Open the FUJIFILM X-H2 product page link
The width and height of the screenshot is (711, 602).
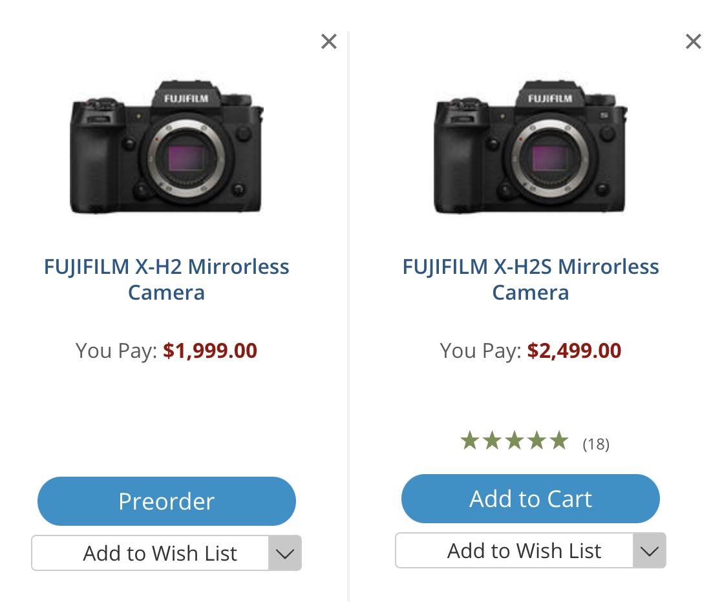click(166, 279)
